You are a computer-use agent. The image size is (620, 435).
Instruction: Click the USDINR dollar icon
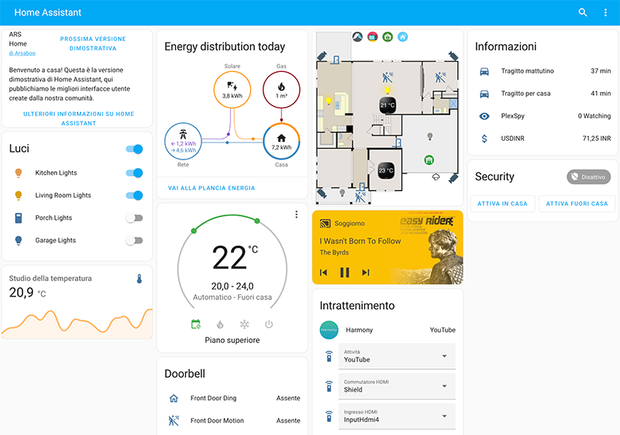coord(484,139)
